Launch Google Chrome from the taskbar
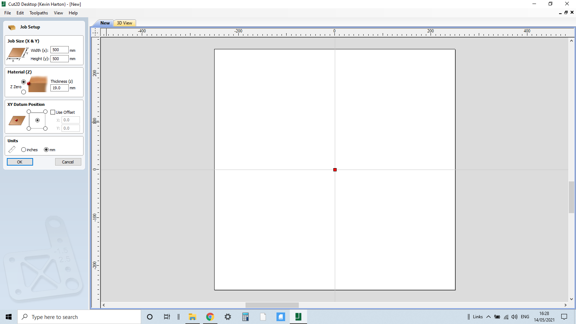The image size is (576, 324). pos(210,317)
